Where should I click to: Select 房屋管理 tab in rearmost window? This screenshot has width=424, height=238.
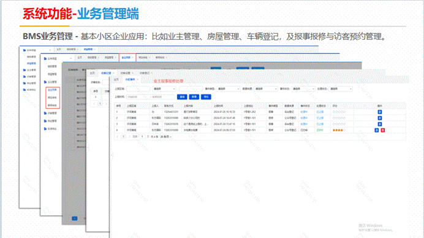(88, 49)
